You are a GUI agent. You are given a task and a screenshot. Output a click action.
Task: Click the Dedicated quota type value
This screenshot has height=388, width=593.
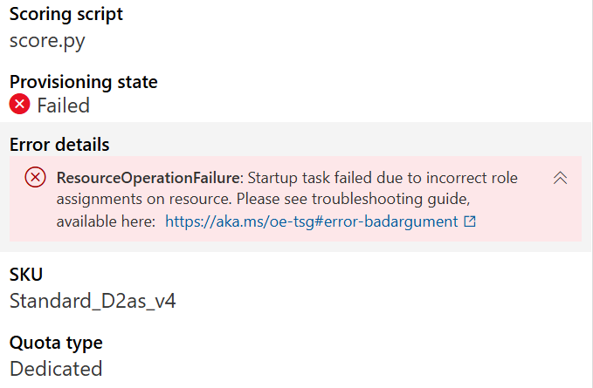pyautogui.click(x=56, y=368)
